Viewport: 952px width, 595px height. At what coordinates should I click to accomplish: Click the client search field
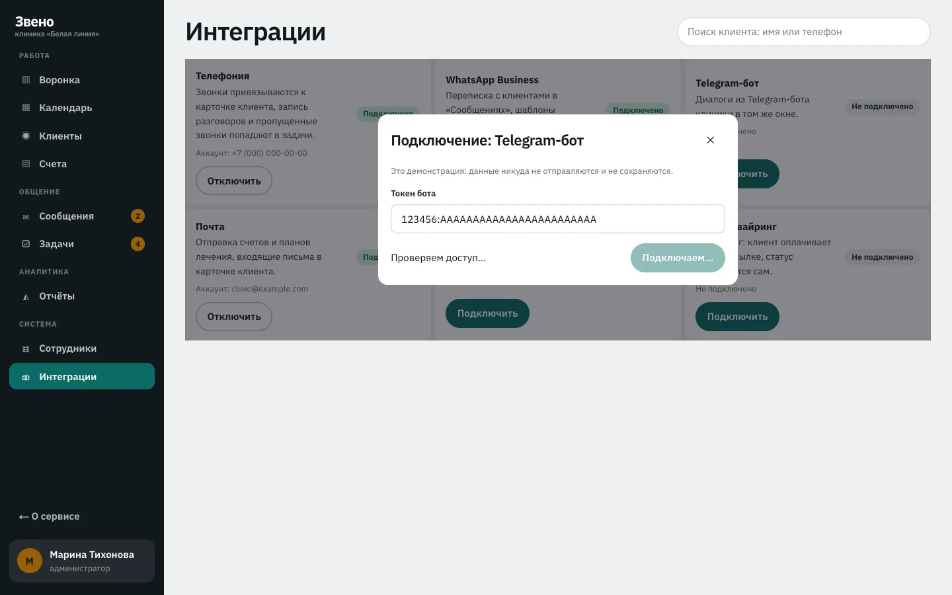coord(804,32)
